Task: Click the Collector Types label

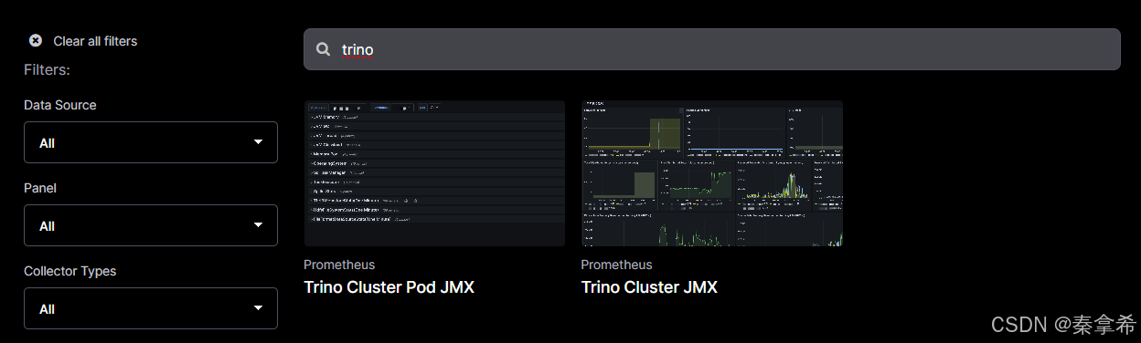Action: (x=70, y=271)
